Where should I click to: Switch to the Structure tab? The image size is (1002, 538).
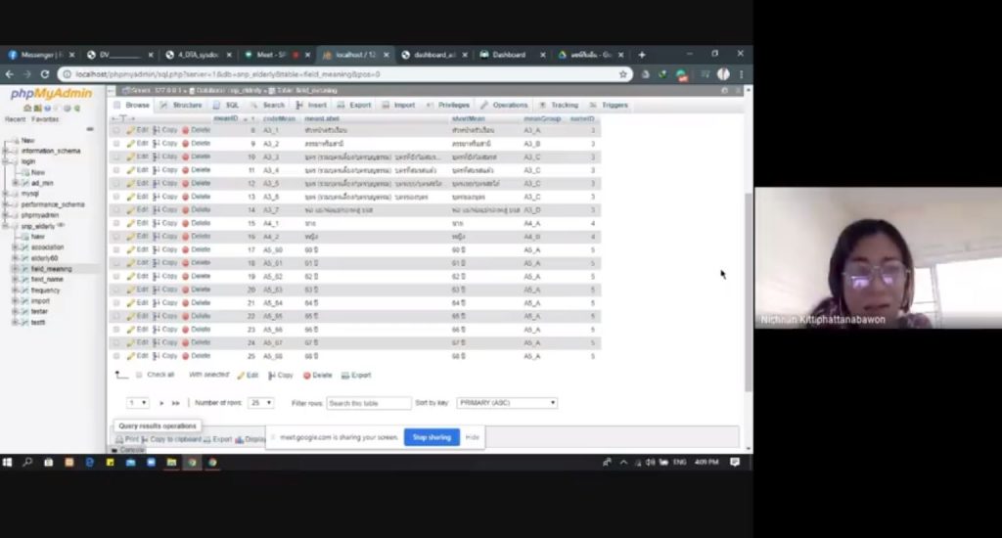click(x=181, y=105)
